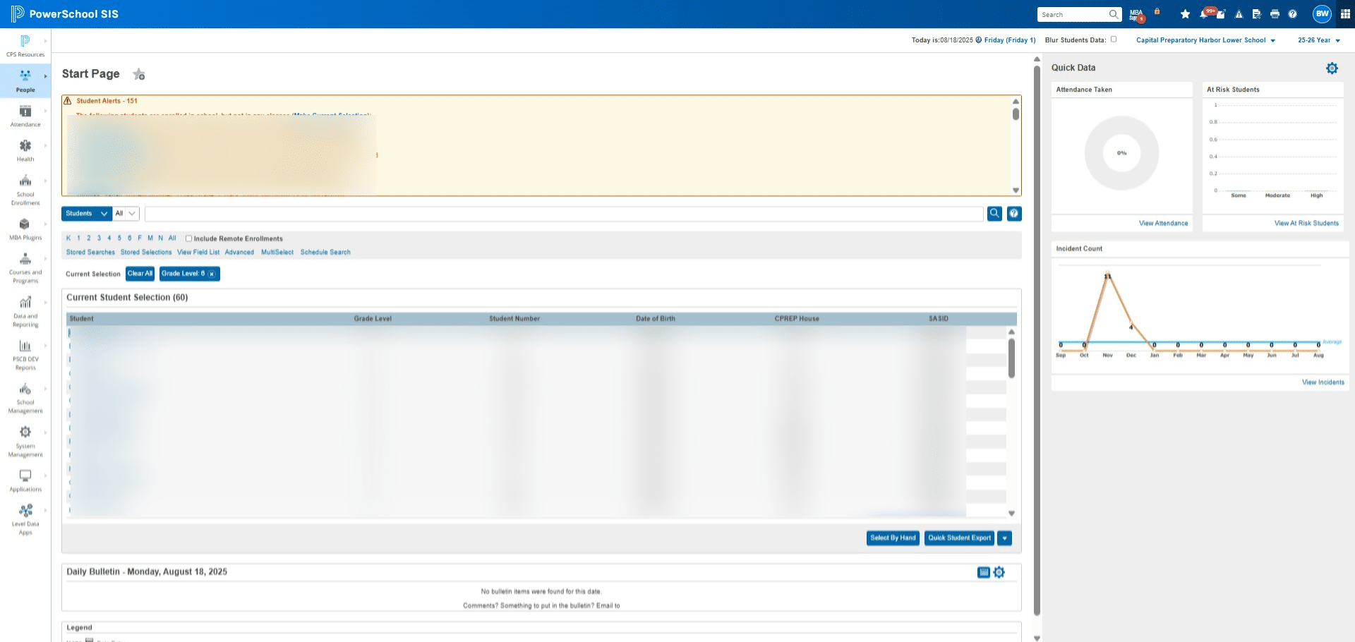Click Quick Student Export button
This screenshot has height=642, width=1355.
coord(960,538)
